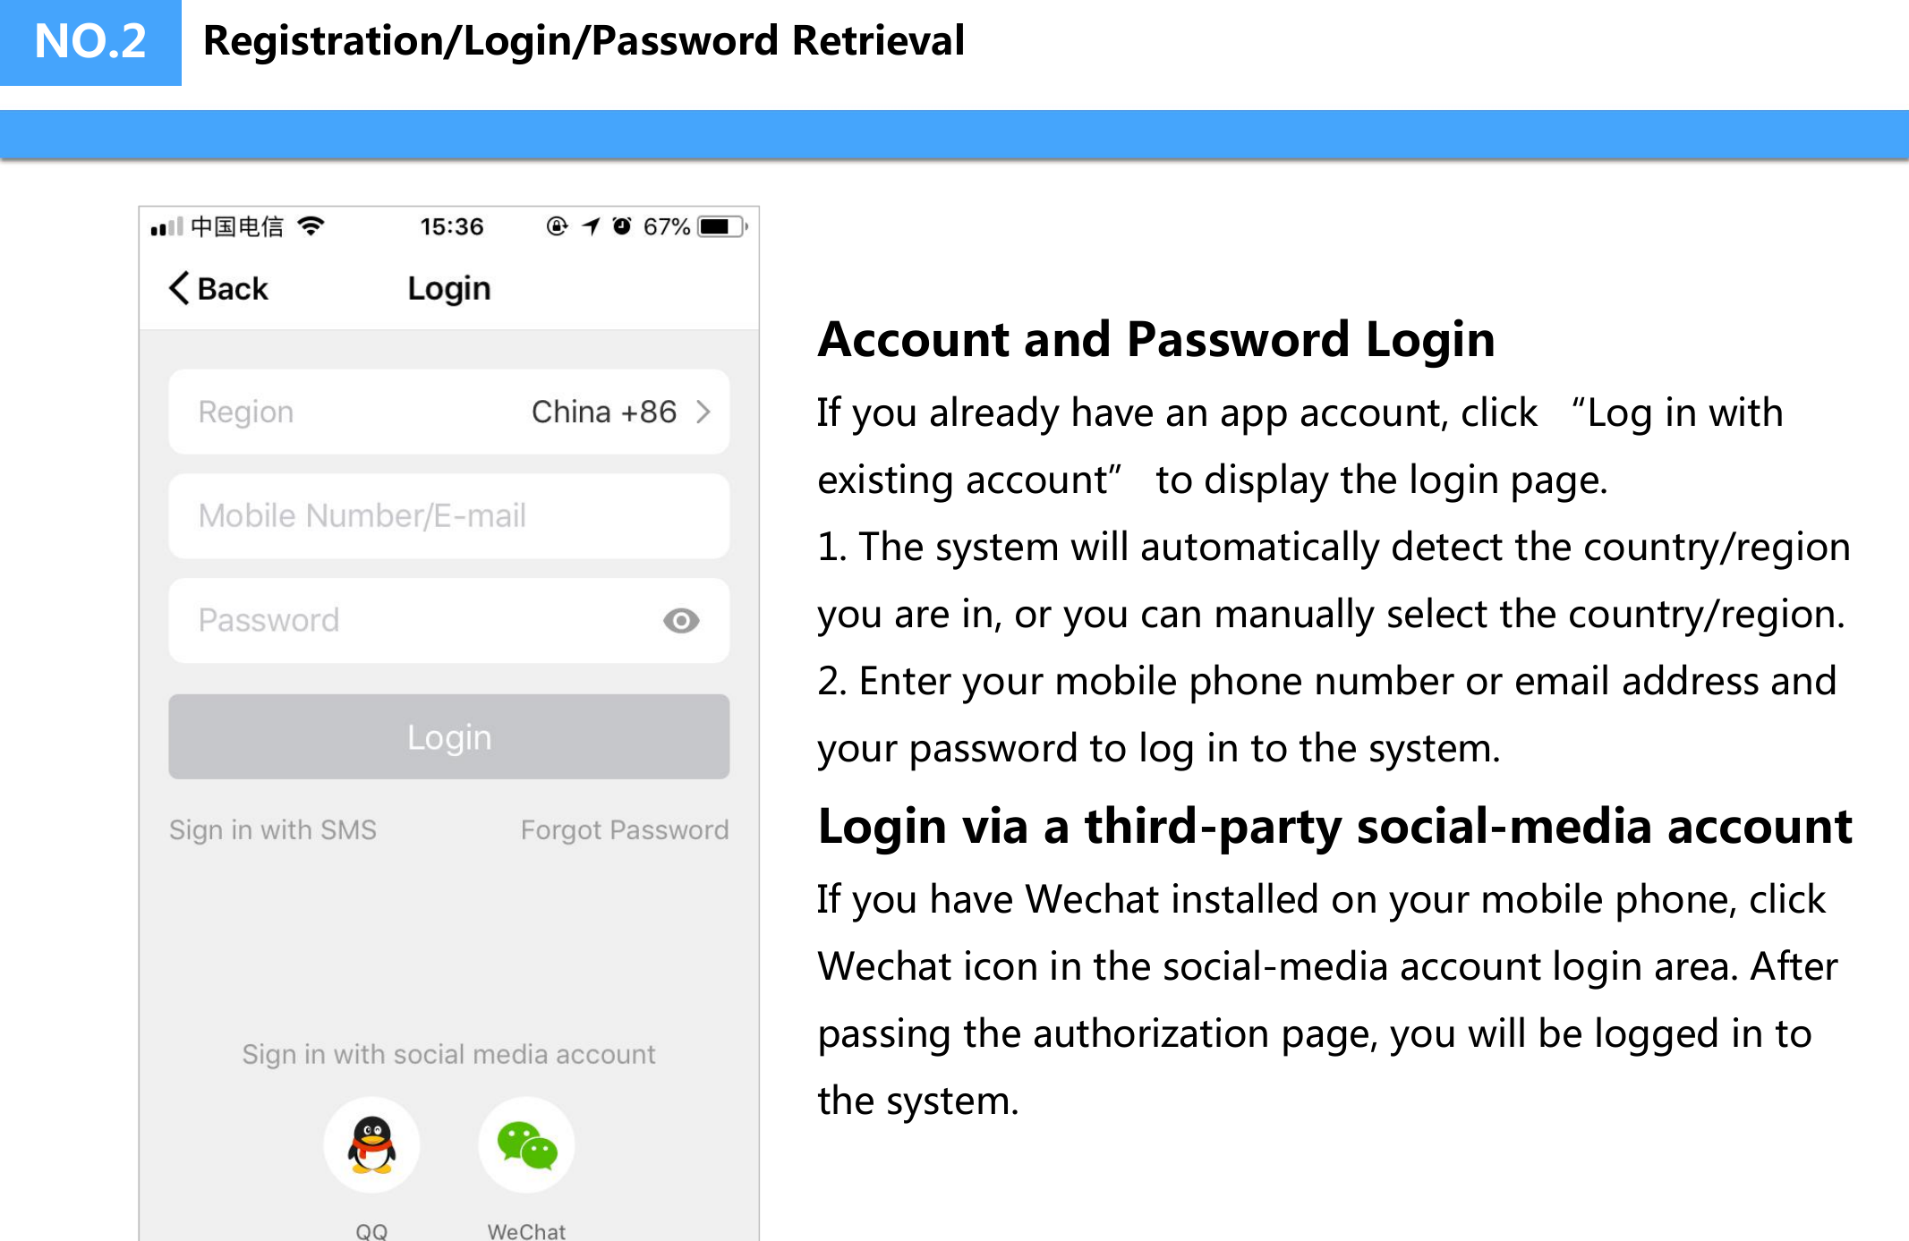Click the Wi-Fi icon in the status bar

[309, 225]
